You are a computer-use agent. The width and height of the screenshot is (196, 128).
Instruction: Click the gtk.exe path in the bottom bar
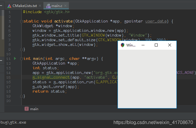click(13, 122)
